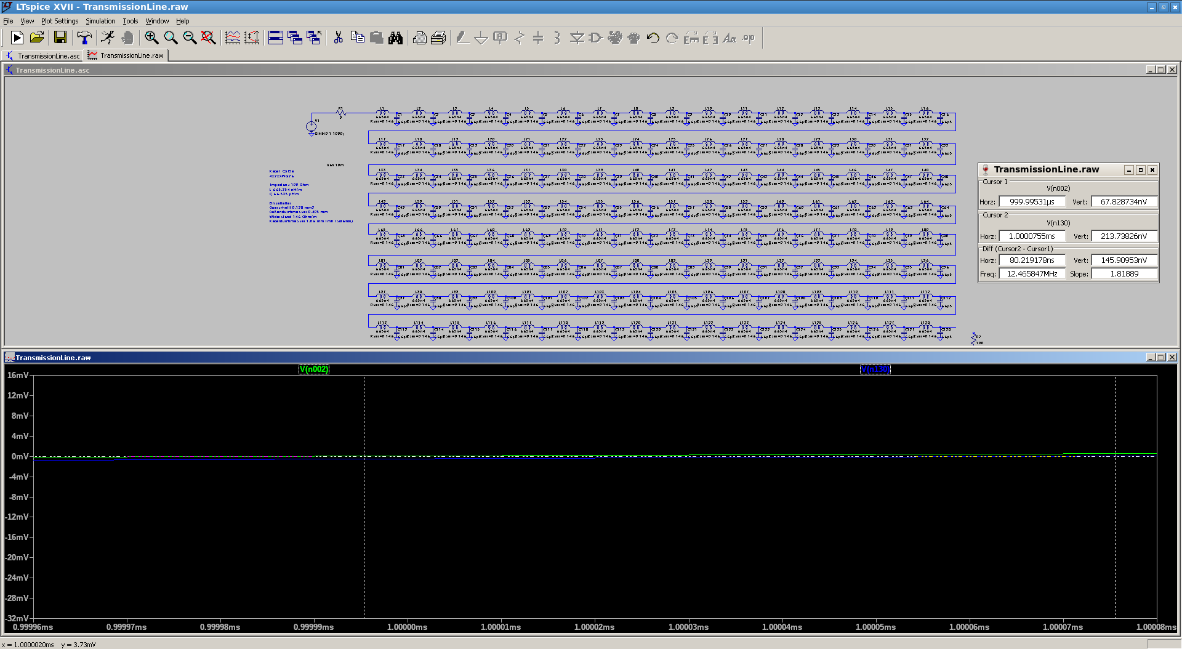Viewport: 1182px width, 649px height.
Task: Click the Zoom Out magnifier icon
Action: coord(190,38)
